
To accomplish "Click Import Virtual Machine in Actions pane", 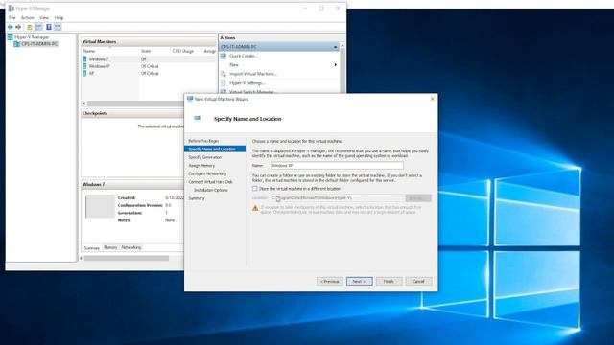I will pos(253,74).
